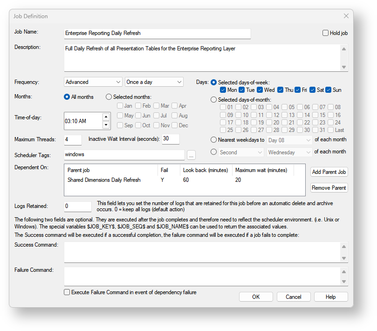Image resolution: width=377 pixels, height=331 pixels.
Task: Select the Shared Dimensions Daily Refresh parent row
Action: 185,180
